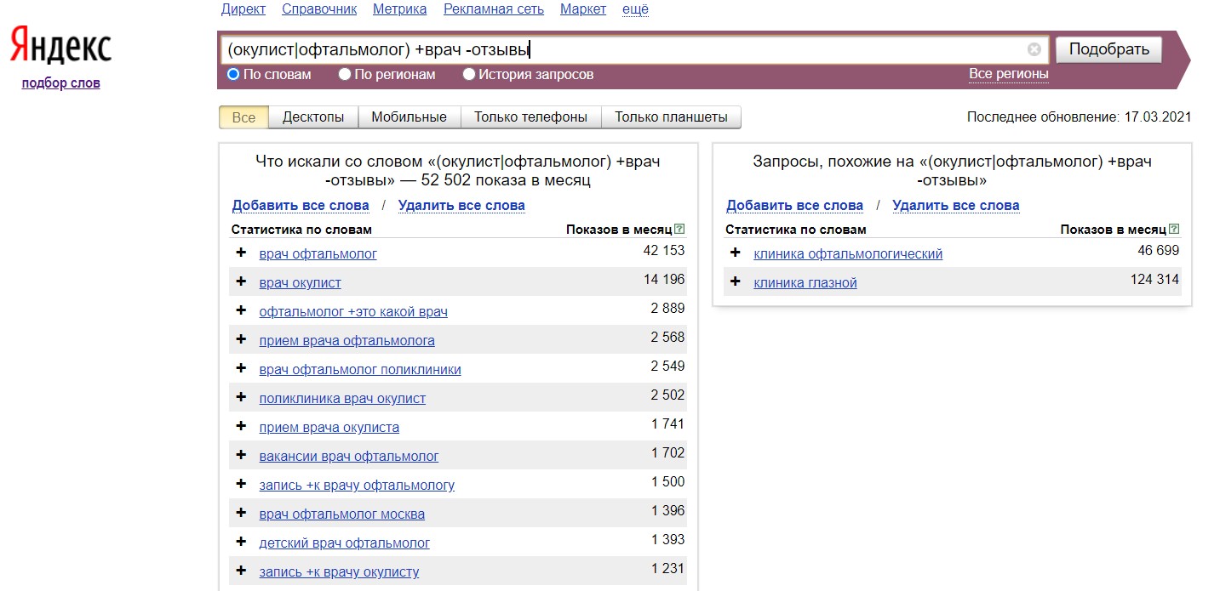Open 'офтальмолог +это какой врач' keyword link

coord(353,311)
